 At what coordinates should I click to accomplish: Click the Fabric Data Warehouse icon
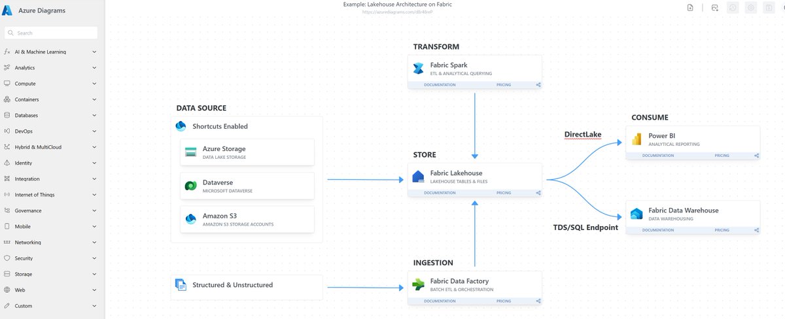coord(637,214)
